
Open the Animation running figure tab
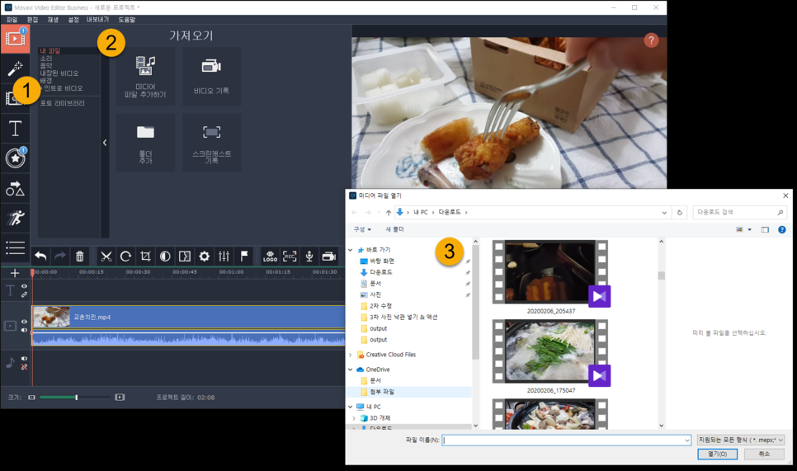click(x=15, y=219)
